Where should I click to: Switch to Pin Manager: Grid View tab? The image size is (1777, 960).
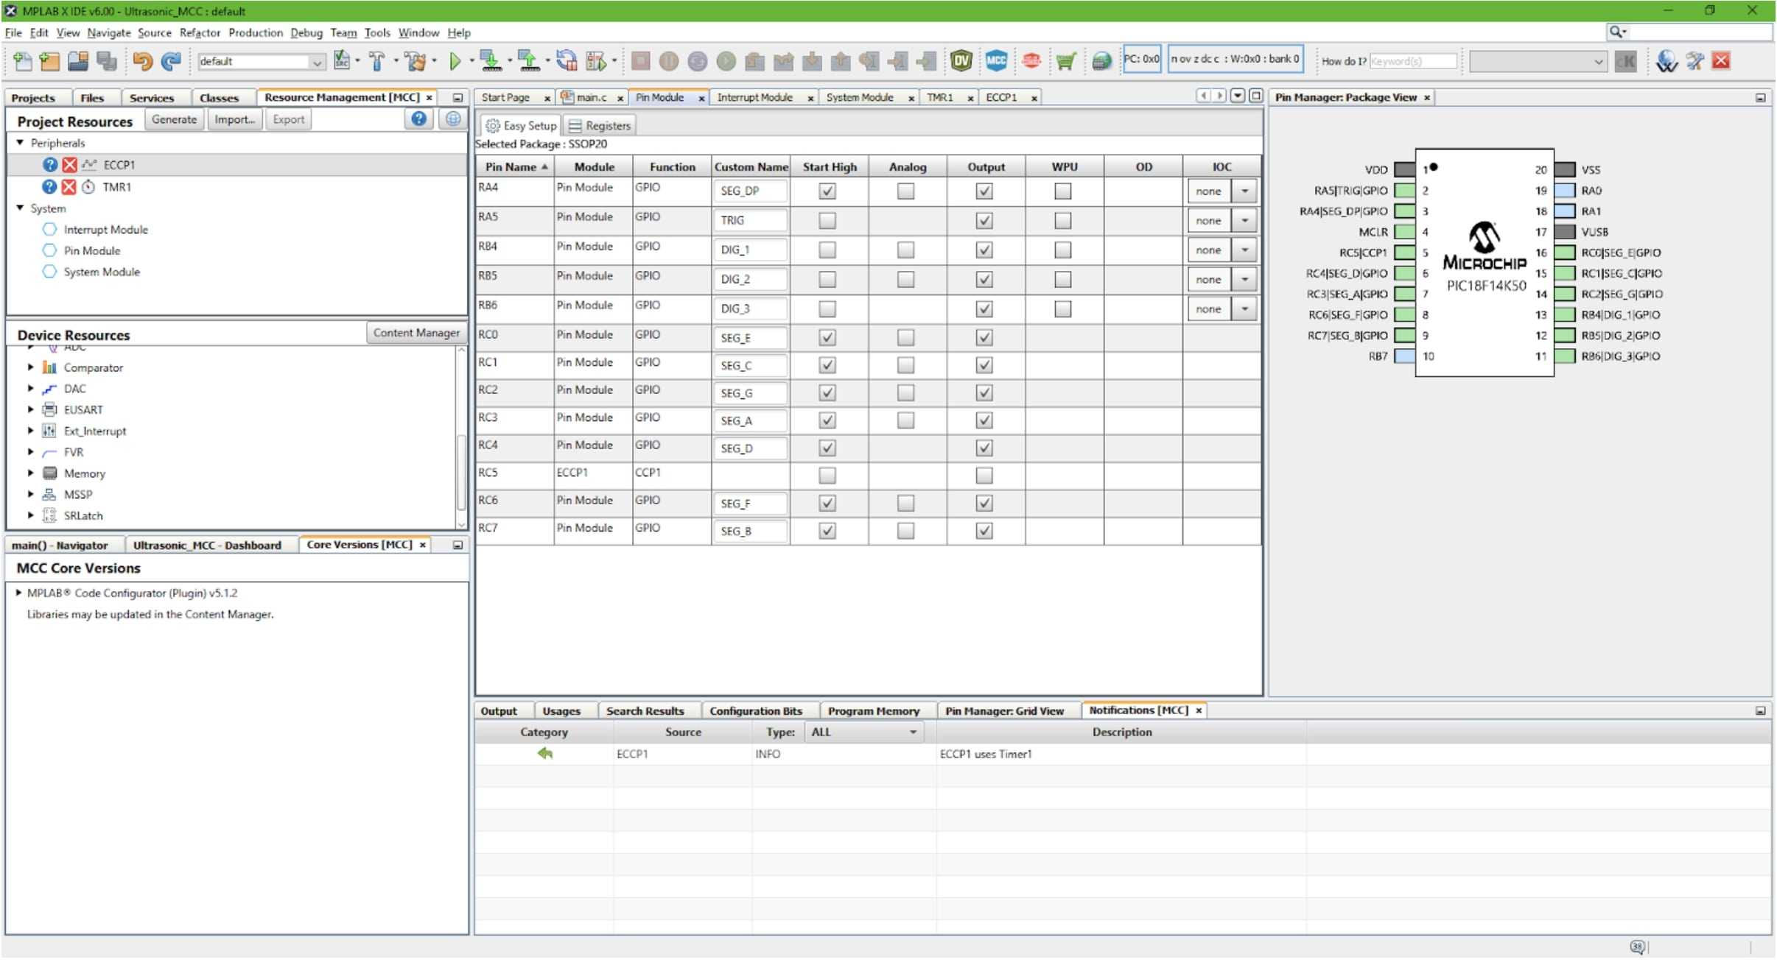coord(1004,711)
